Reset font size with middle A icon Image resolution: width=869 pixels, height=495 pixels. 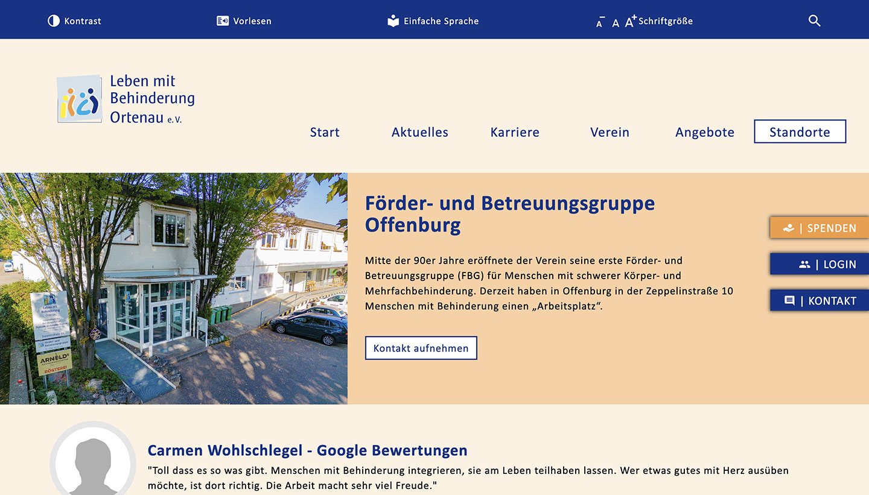pos(616,23)
